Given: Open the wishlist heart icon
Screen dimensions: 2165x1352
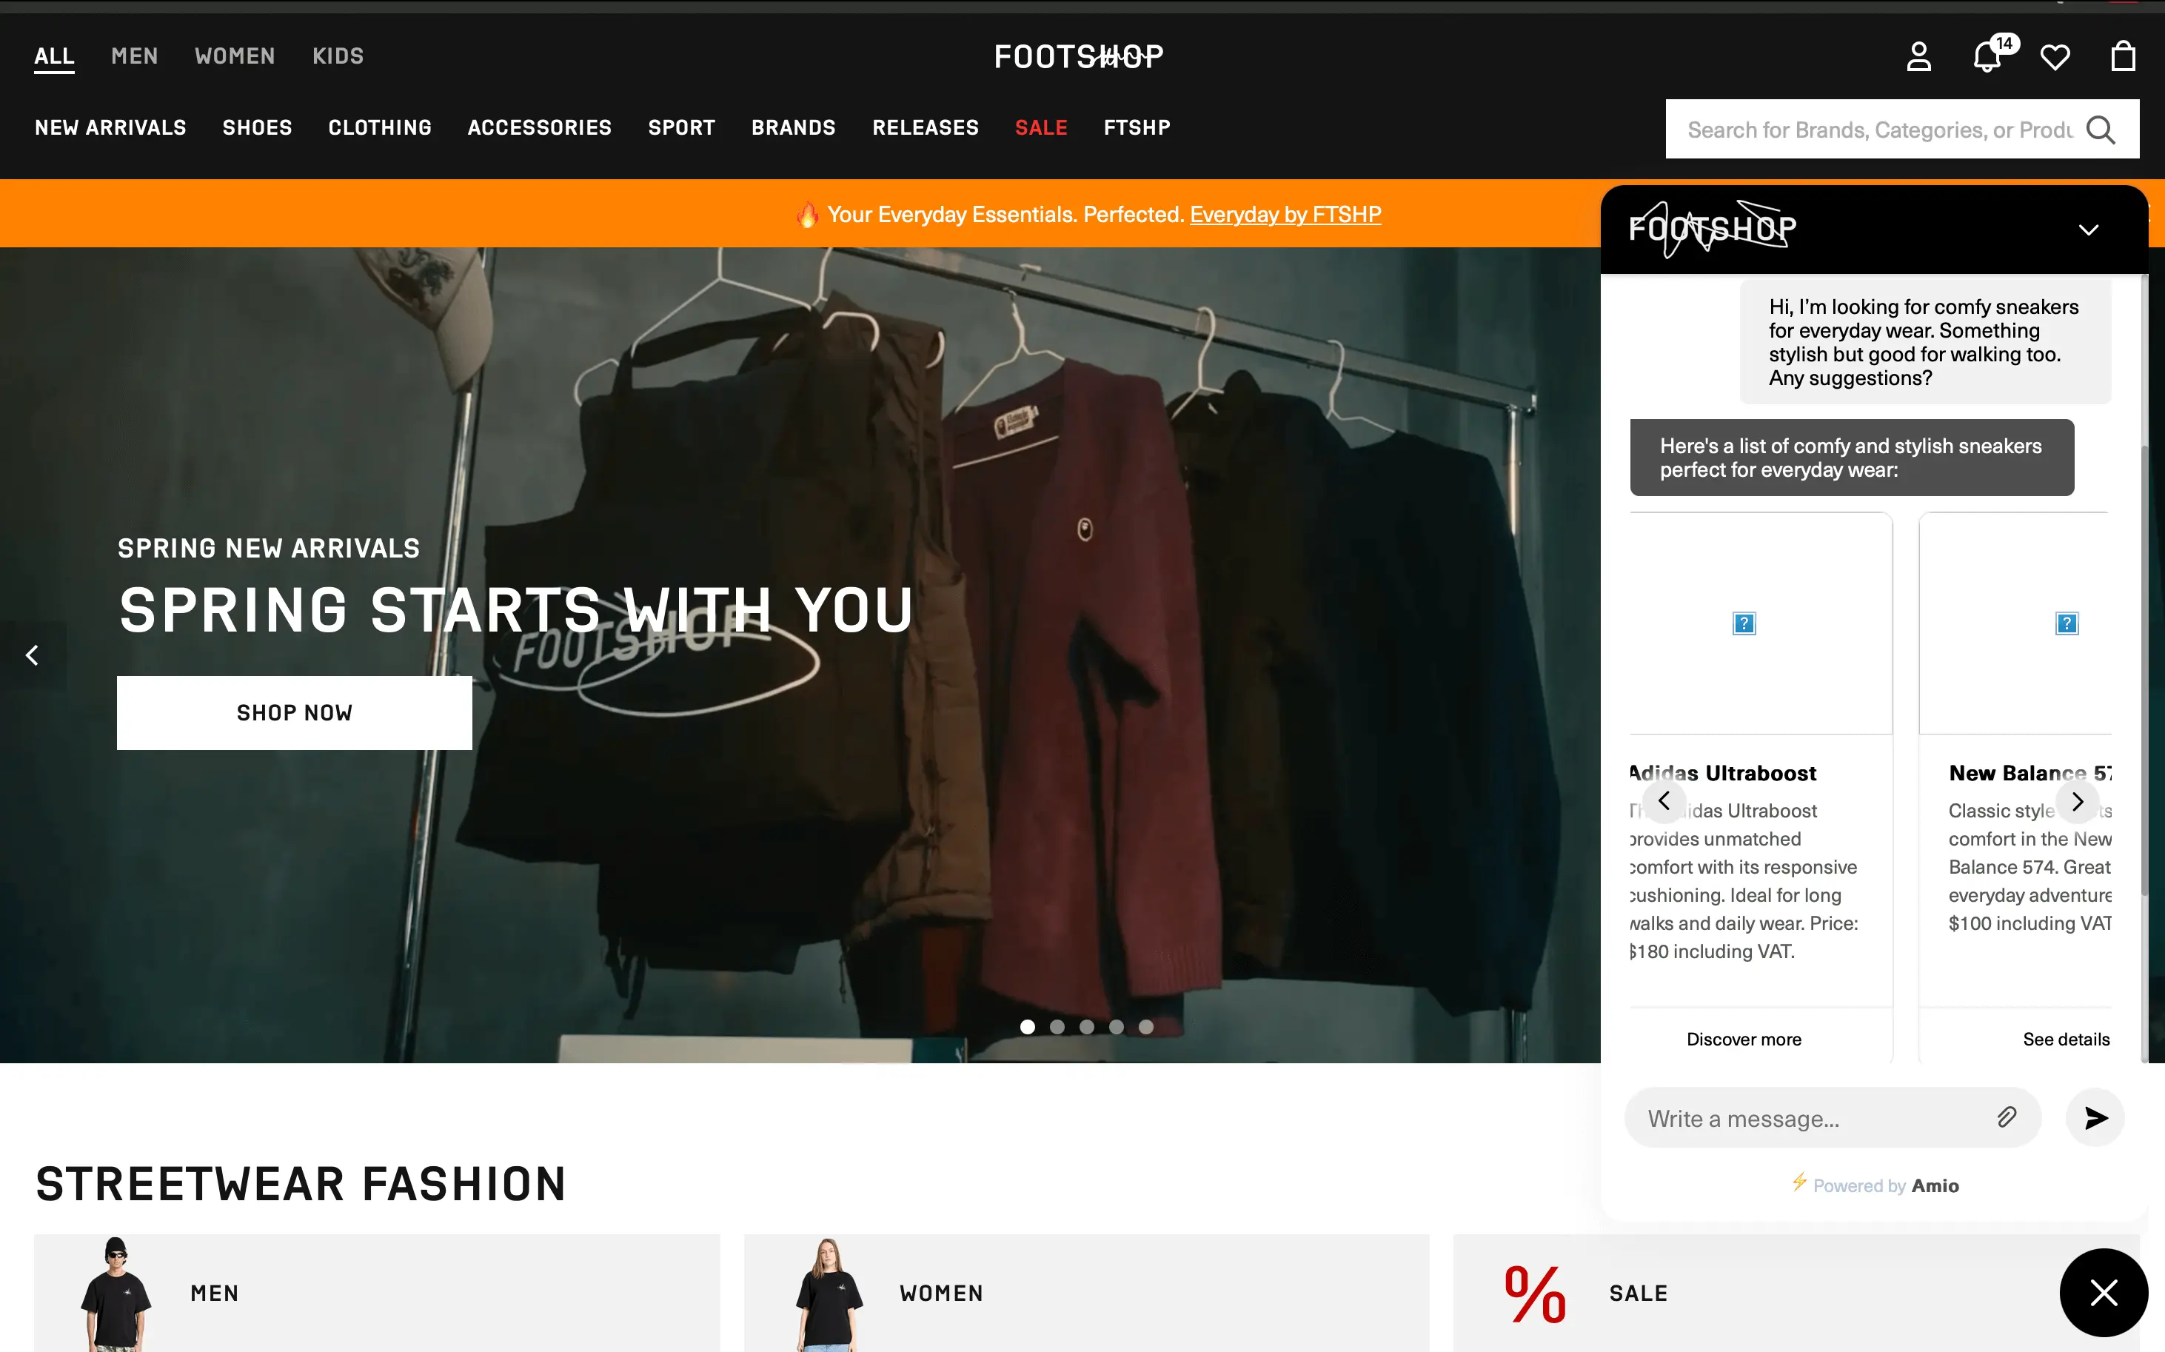Looking at the screenshot, I should coord(2055,57).
